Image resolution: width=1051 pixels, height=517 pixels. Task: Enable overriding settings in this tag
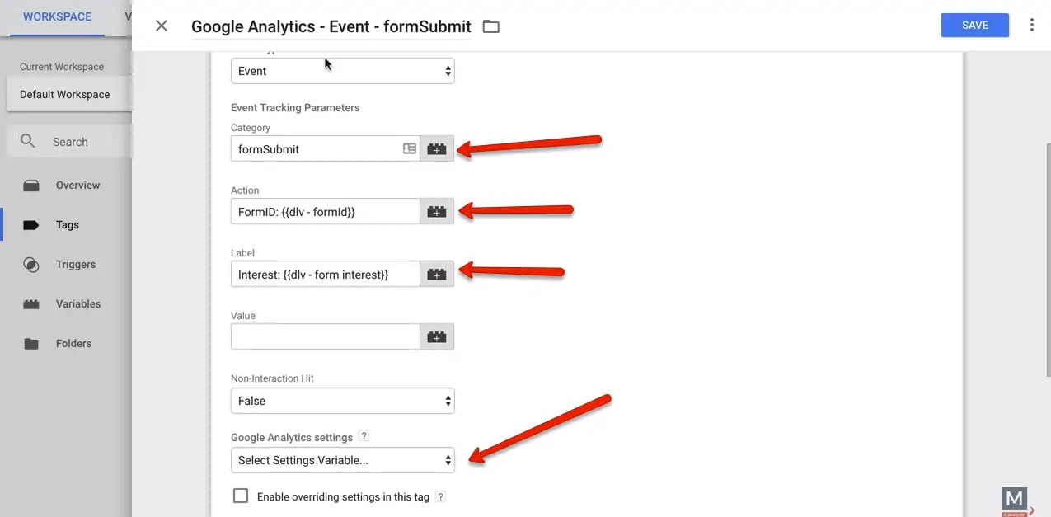click(241, 496)
